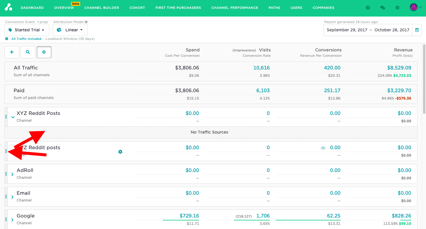Click the date range field
The image size is (426, 229).
point(368,30)
